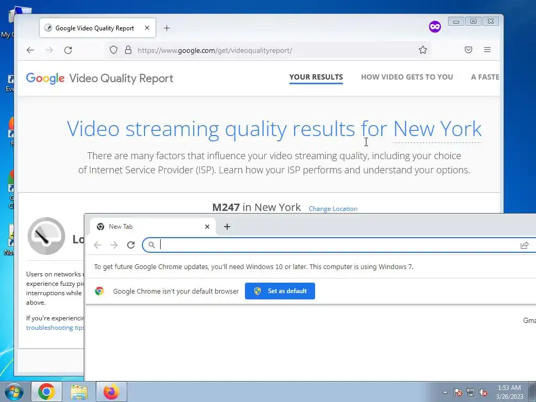
Task: Close the Chrome New Tab tab
Action: click(x=207, y=227)
